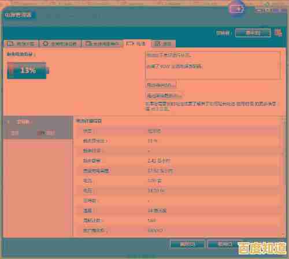Click the battery icon in the title bar
This screenshot has height=259, width=289.
pyautogui.click(x=237, y=9)
